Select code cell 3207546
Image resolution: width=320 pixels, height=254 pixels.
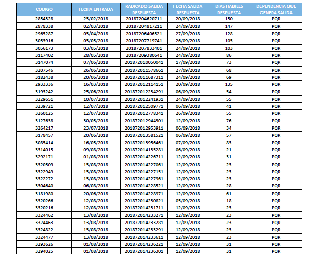44,70
